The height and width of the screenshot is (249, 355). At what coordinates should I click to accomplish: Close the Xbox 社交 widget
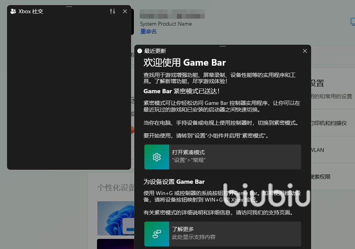tap(125, 11)
